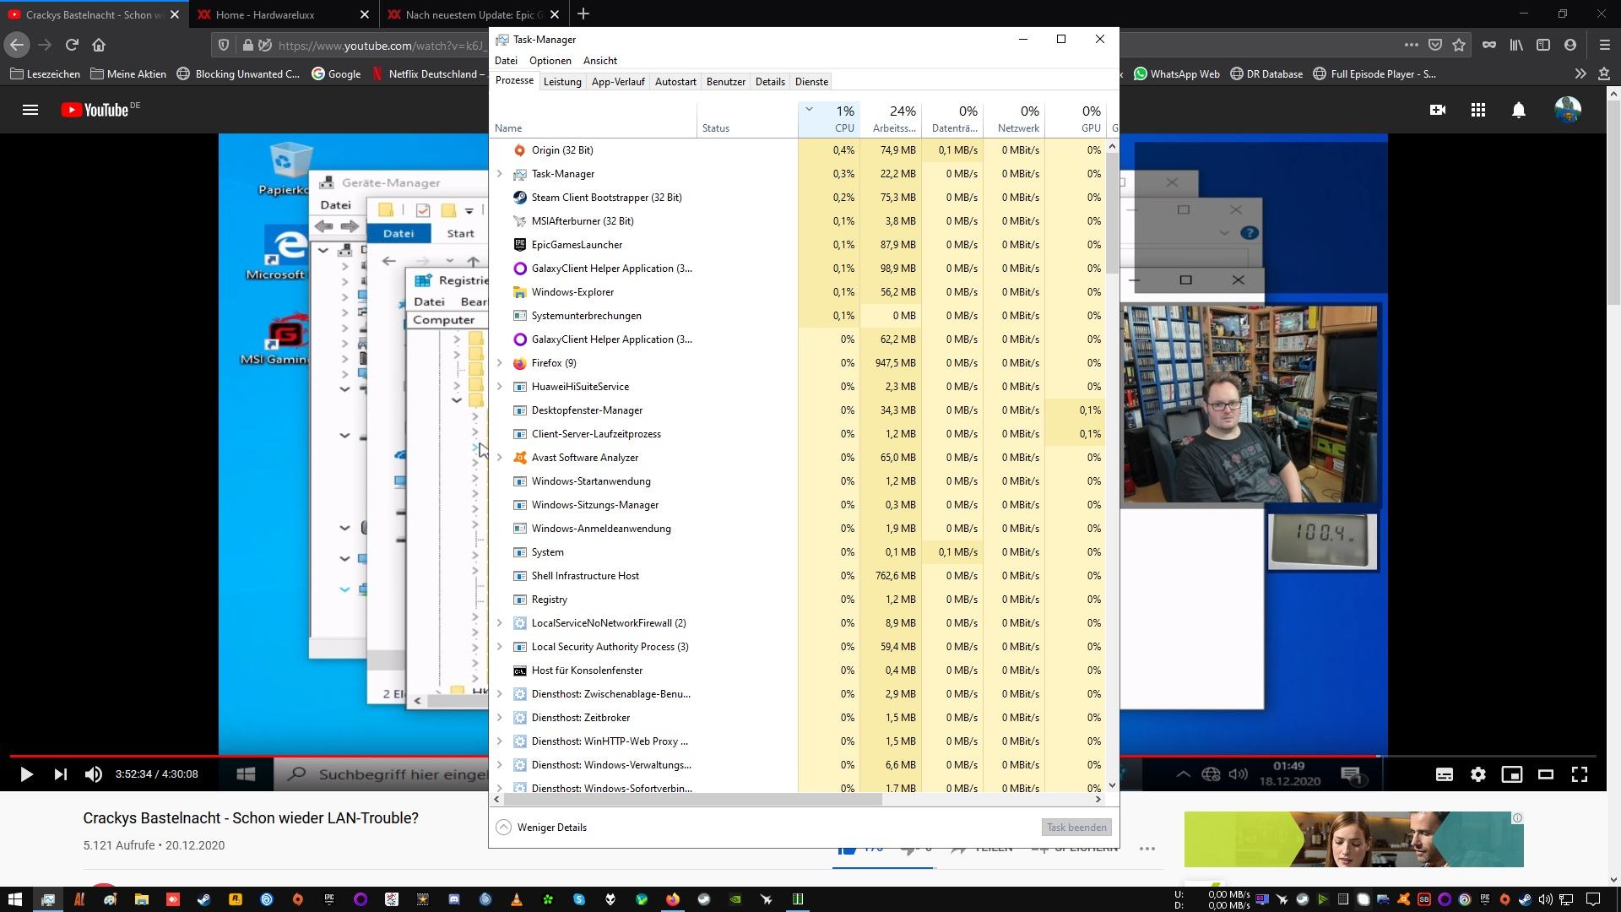Open video settings gear
Image resolution: width=1621 pixels, height=912 pixels.
point(1478,774)
